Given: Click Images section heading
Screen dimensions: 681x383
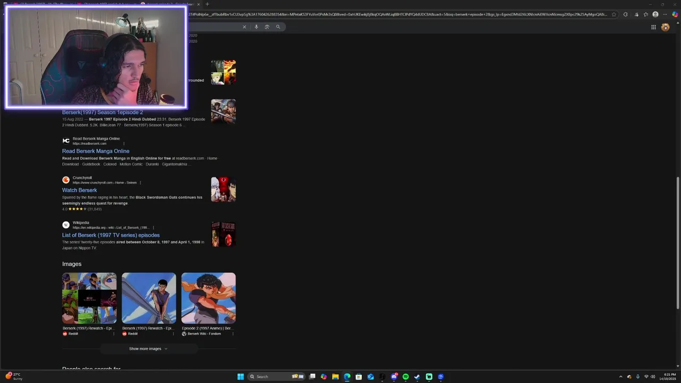Looking at the screenshot, I should point(72,264).
